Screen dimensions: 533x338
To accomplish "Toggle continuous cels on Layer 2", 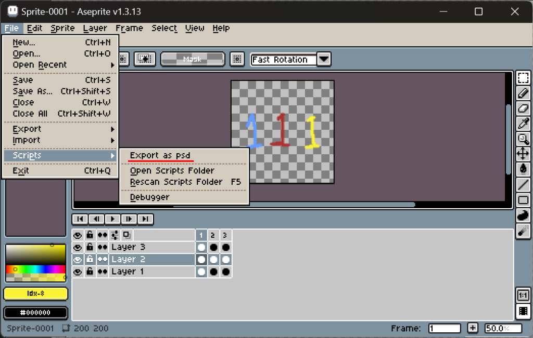I will point(103,260).
